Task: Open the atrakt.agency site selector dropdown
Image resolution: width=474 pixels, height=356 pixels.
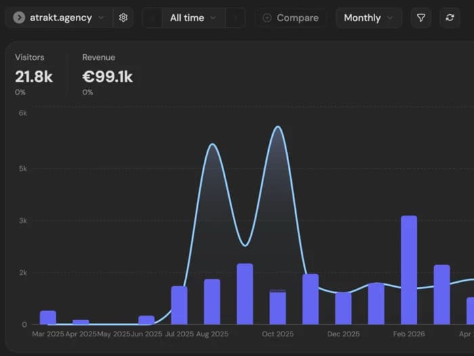Action: click(59, 18)
